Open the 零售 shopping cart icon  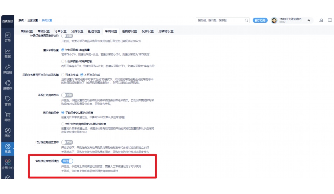(x=7, y=116)
